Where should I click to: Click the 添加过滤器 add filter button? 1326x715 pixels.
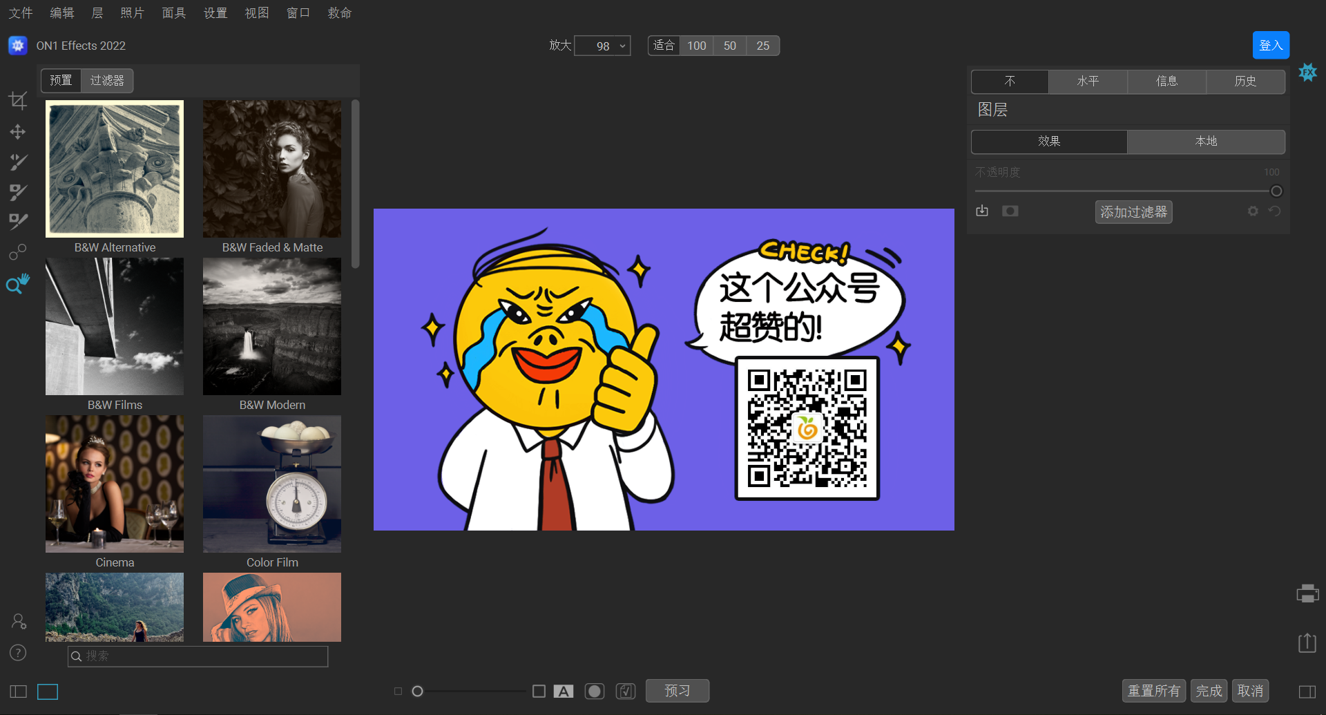pyautogui.click(x=1133, y=212)
